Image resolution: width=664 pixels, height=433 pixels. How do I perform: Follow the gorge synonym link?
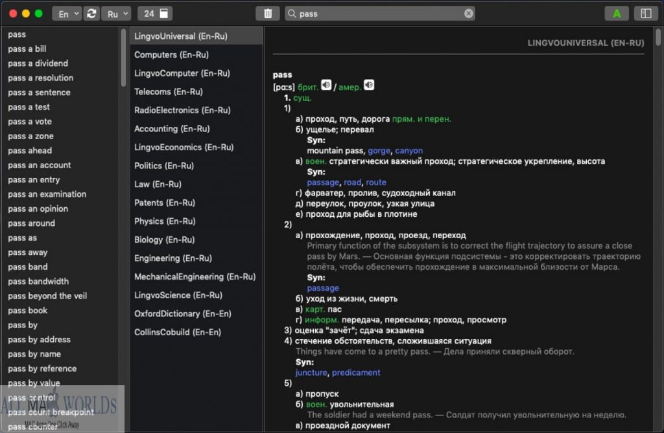coord(379,151)
